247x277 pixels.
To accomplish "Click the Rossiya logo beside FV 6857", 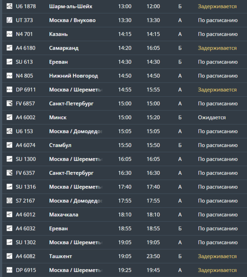I will (x=9, y=103).
